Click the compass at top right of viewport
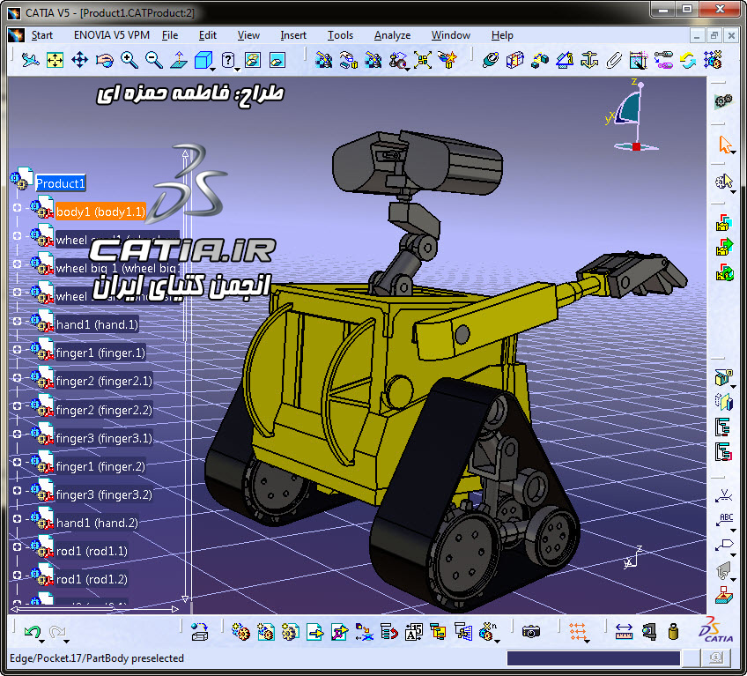The image size is (747, 676). click(632, 115)
